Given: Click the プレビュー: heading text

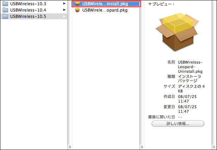Looking at the screenshot, I should tap(163, 4).
